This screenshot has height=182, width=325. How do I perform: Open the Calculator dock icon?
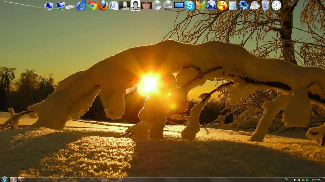click(x=233, y=5)
